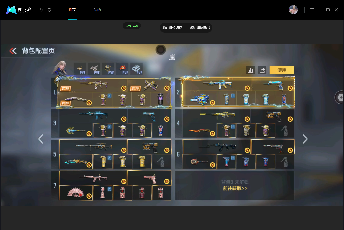The width and height of the screenshot is (344, 230).
Task: Click the Tencent Pioneer logo
Action: [x=19, y=10]
